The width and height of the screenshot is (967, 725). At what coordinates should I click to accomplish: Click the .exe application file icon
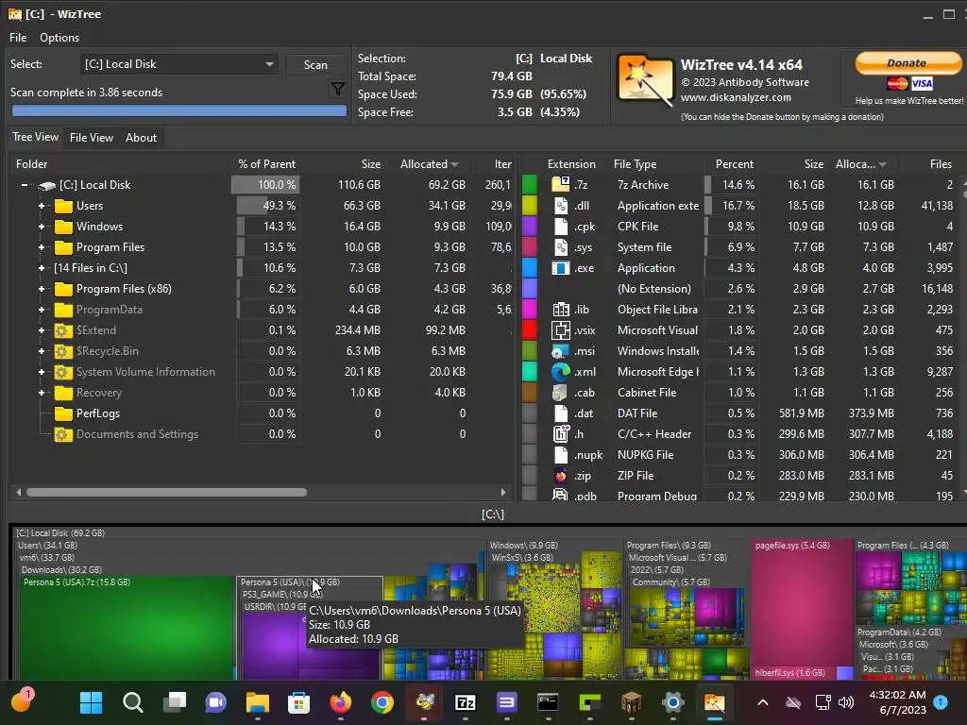[560, 267]
